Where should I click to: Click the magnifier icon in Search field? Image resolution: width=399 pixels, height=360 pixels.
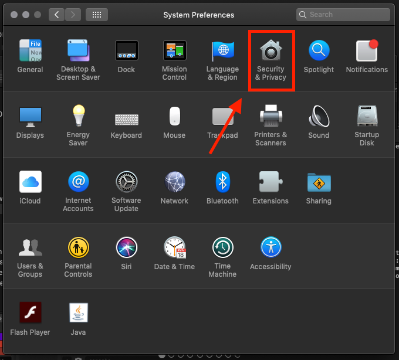pos(303,15)
